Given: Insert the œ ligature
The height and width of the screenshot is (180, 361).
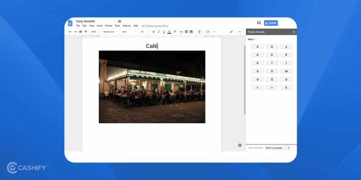Looking at the screenshot, I should pyautogui.click(x=286, y=71).
